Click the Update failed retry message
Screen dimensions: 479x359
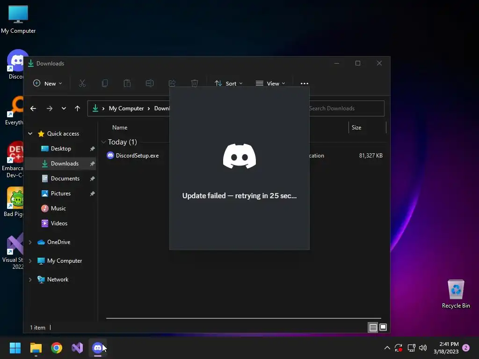pos(239,196)
